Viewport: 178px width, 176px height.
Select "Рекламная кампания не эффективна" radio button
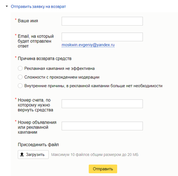[x=20, y=68]
